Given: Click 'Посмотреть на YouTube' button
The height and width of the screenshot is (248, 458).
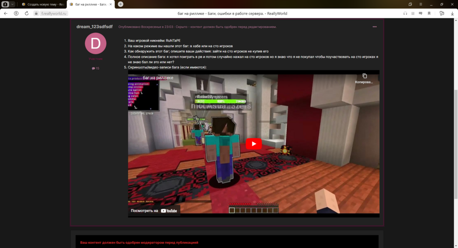Looking at the screenshot, I should (x=154, y=210).
